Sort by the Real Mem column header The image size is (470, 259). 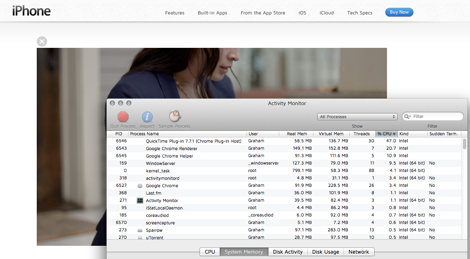(x=296, y=134)
